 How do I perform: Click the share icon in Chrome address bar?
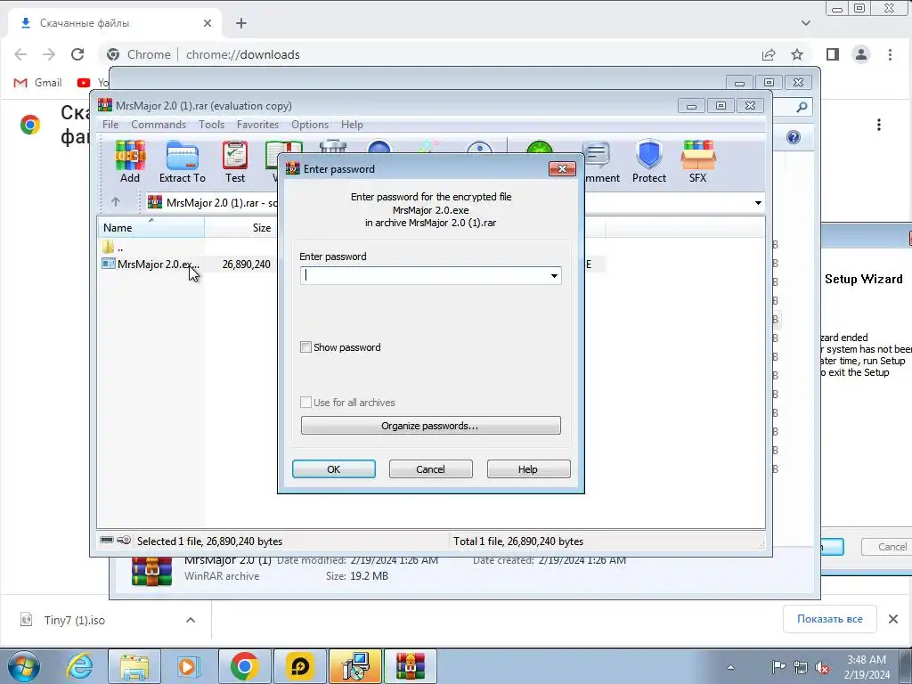[769, 54]
